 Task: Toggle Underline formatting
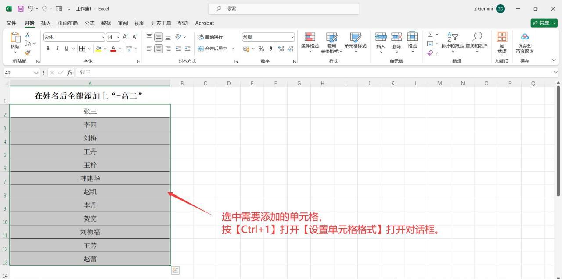tap(67, 49)
